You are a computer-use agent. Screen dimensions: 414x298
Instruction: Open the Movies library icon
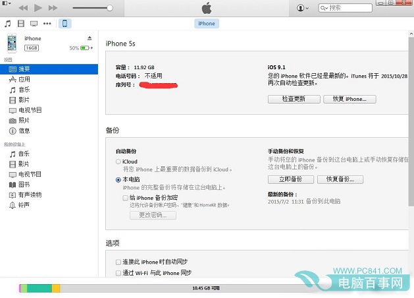(21, 24)
